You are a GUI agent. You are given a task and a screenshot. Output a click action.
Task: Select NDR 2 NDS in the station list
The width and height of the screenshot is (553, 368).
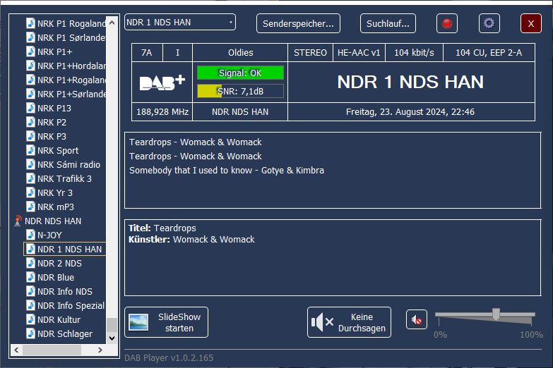pos(59,263)
